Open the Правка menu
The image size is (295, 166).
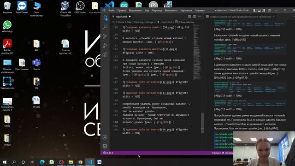122,10
